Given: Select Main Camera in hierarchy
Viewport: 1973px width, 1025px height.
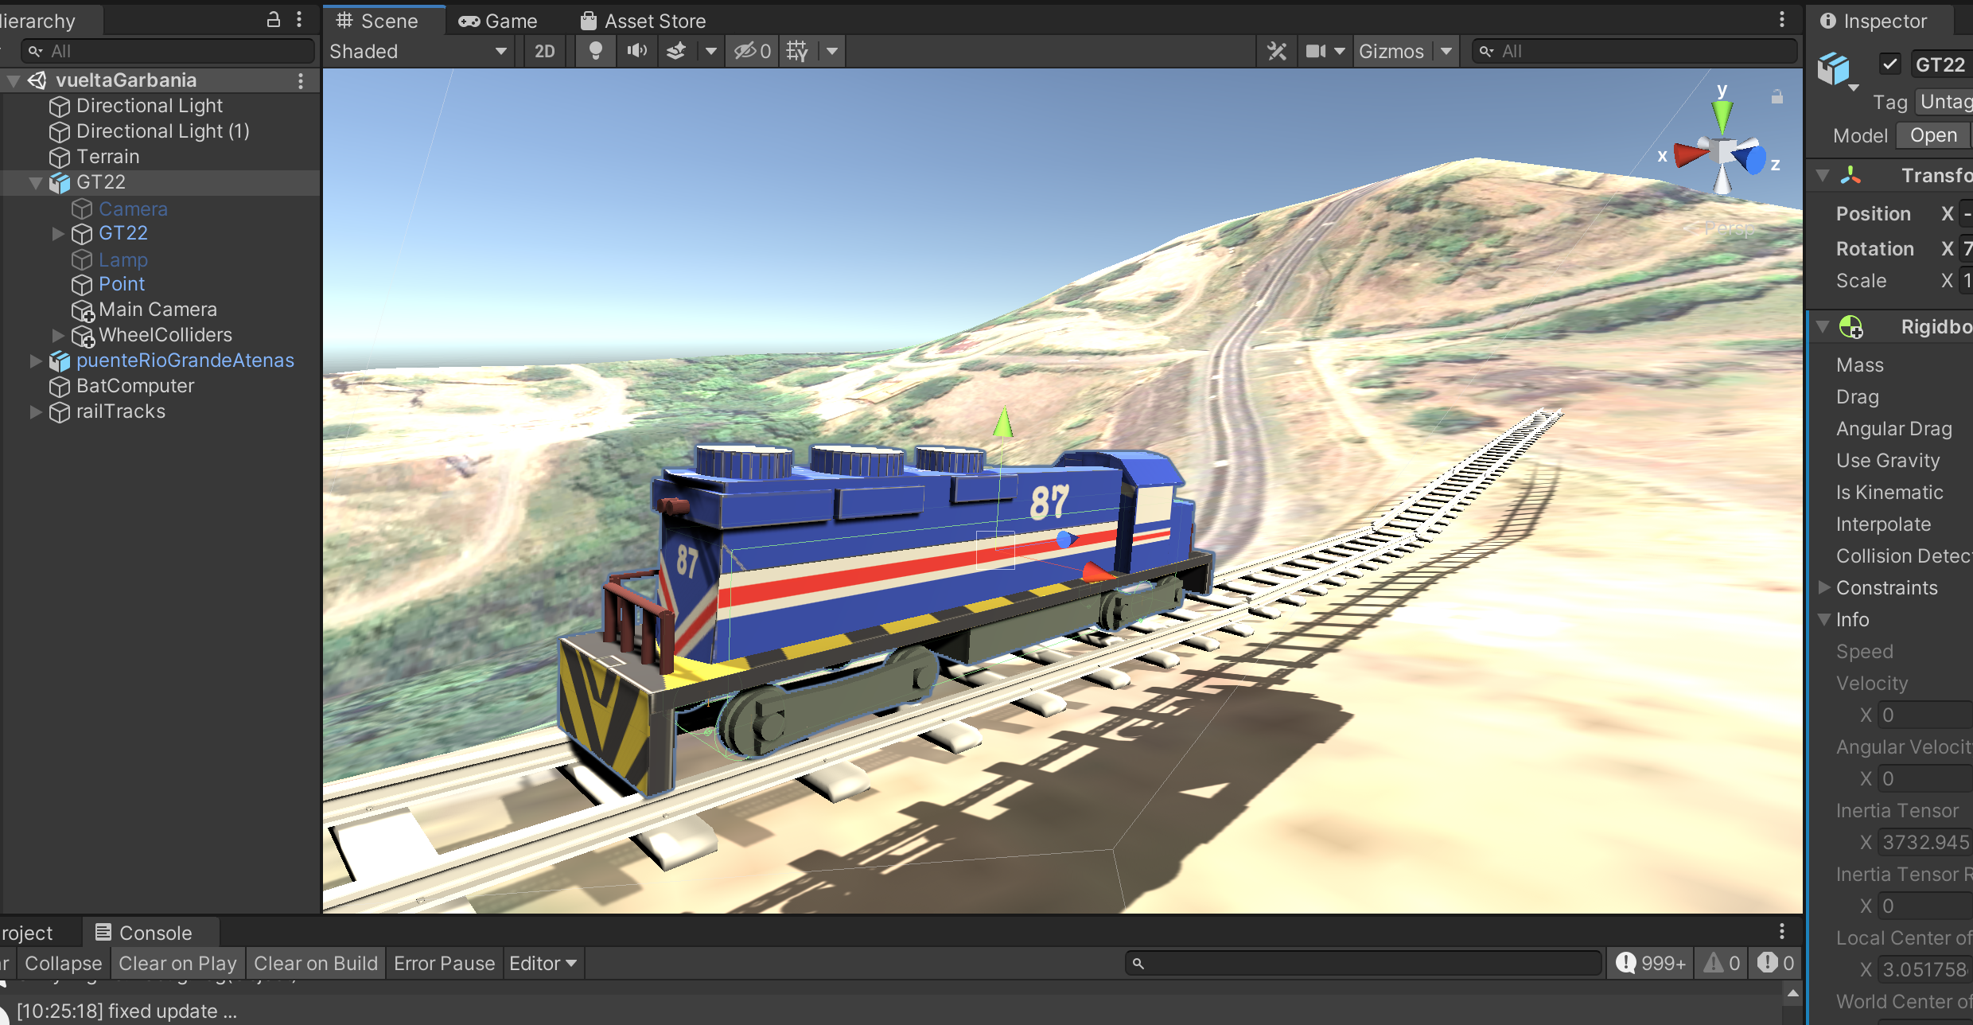Looking at the screenshot, I should point(158,310).
